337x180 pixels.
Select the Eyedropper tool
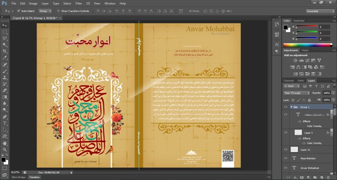coord(4,58)
